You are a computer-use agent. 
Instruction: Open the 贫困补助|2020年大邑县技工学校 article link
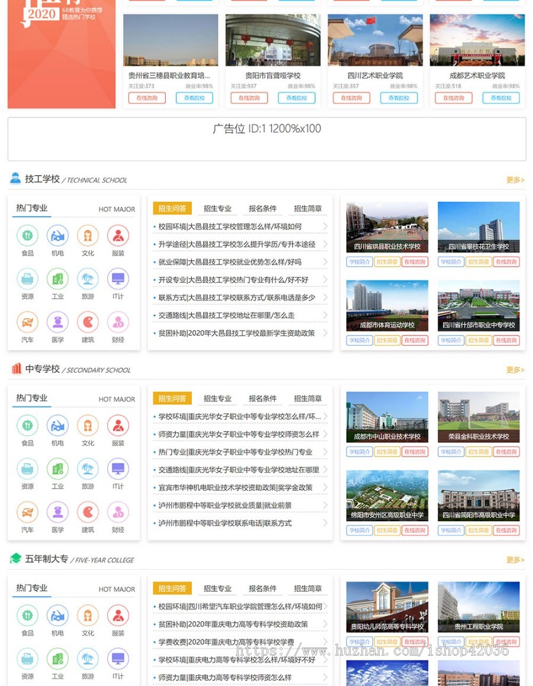pos(236,333)
